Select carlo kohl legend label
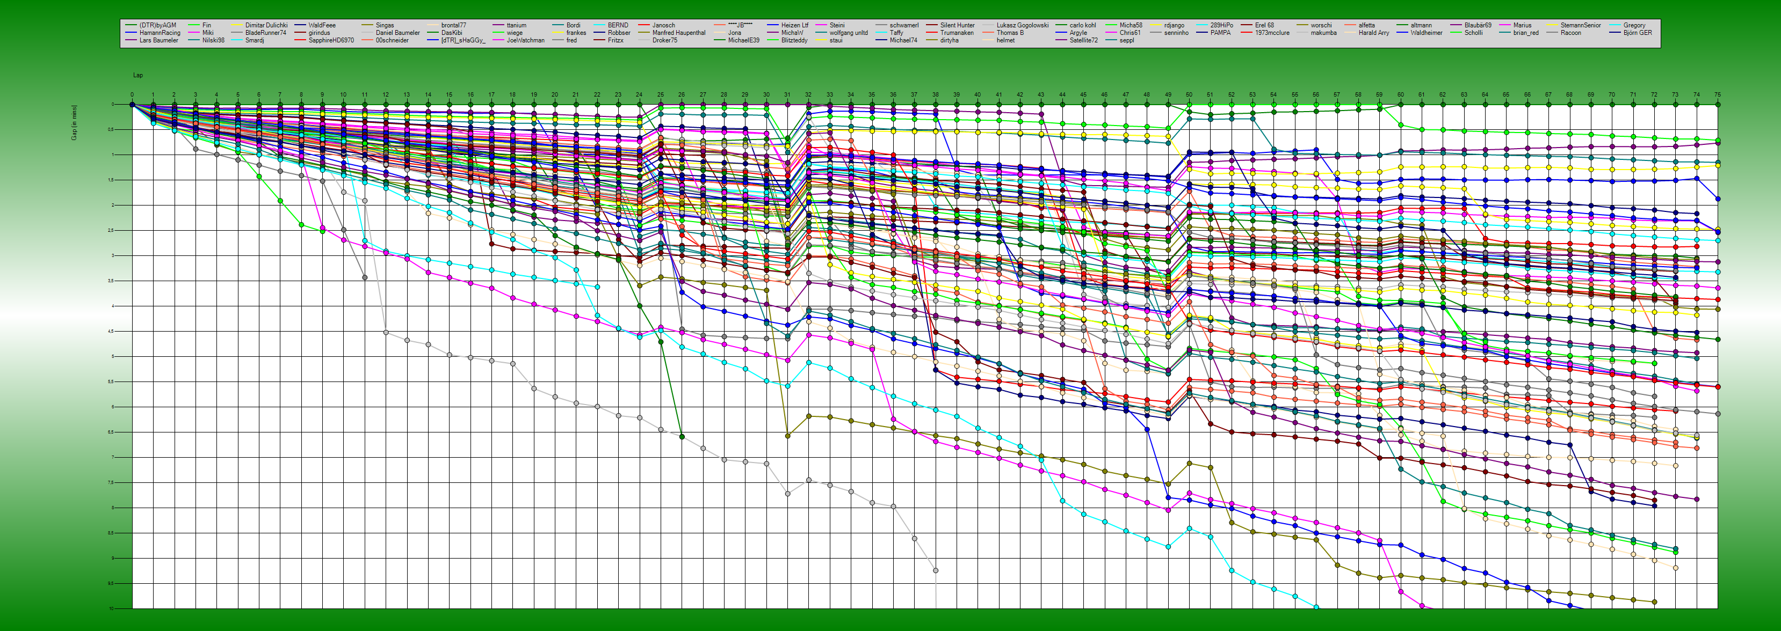1781x631 pixels. (1083, 25)
